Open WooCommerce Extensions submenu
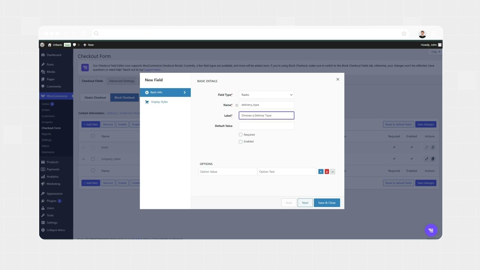The height and width of the screenshot is (270, 480). pos(48,152)
